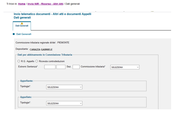Choose the Ricevuta controdeduzioni radio option
The image size is (174, 113).
pos(37,61)
